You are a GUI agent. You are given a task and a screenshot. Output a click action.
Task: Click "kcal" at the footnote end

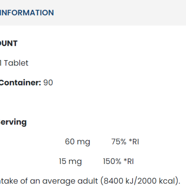(x=168, y=181)
